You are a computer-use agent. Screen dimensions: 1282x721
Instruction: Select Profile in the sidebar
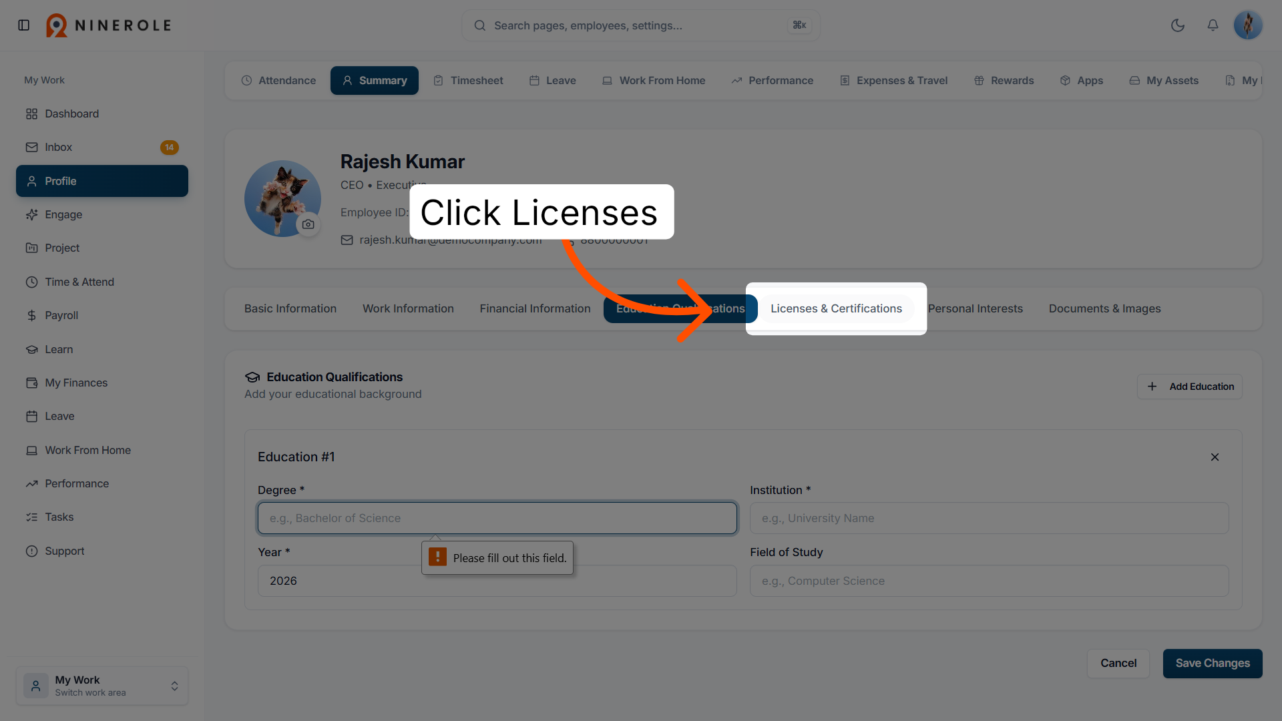pyautogui.click(x=102, y=181)
